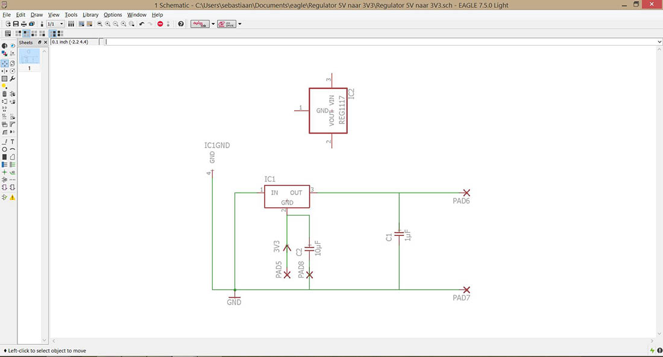The image size is (663, 357).
Task: Select the filled Rectangle tool
Action: tap(4, 157)
